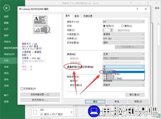Screen dimensions: 161x119
Task: Open the 分辨率 600 dpi dropdown
Action: [x=124, y=38]
